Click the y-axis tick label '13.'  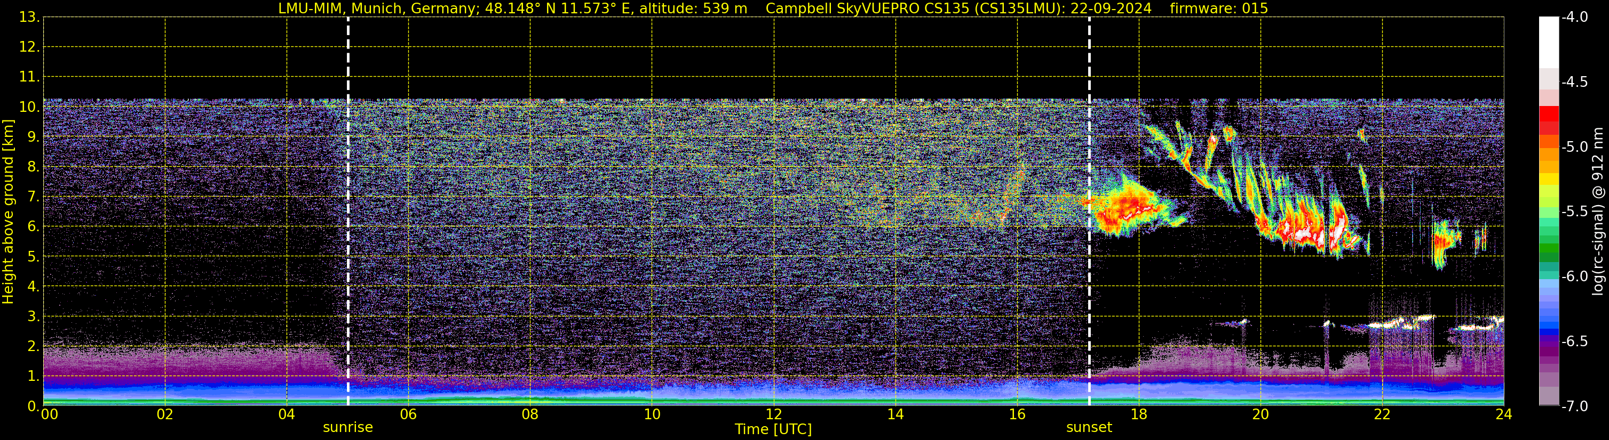click(x=29, y=17)
